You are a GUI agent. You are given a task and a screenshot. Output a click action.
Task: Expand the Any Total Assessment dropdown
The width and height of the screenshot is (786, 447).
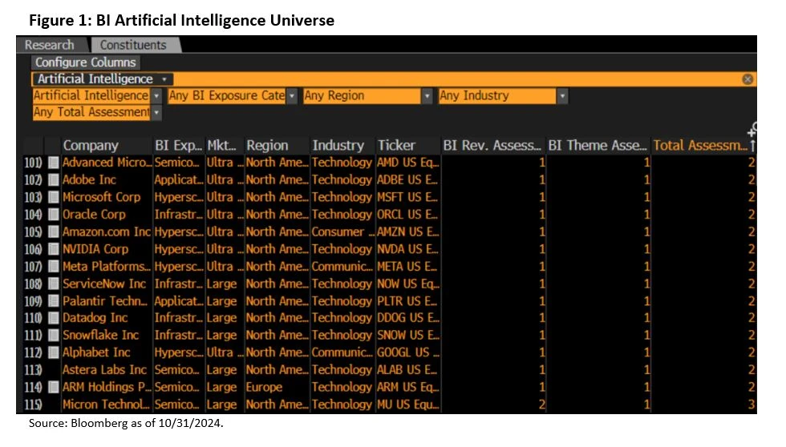157,112
